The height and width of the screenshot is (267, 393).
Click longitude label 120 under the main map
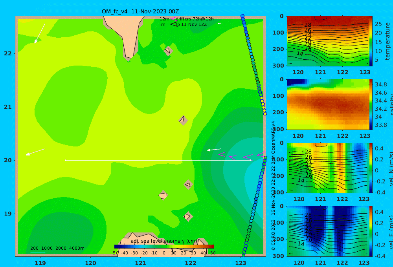[x=90, y=263]
